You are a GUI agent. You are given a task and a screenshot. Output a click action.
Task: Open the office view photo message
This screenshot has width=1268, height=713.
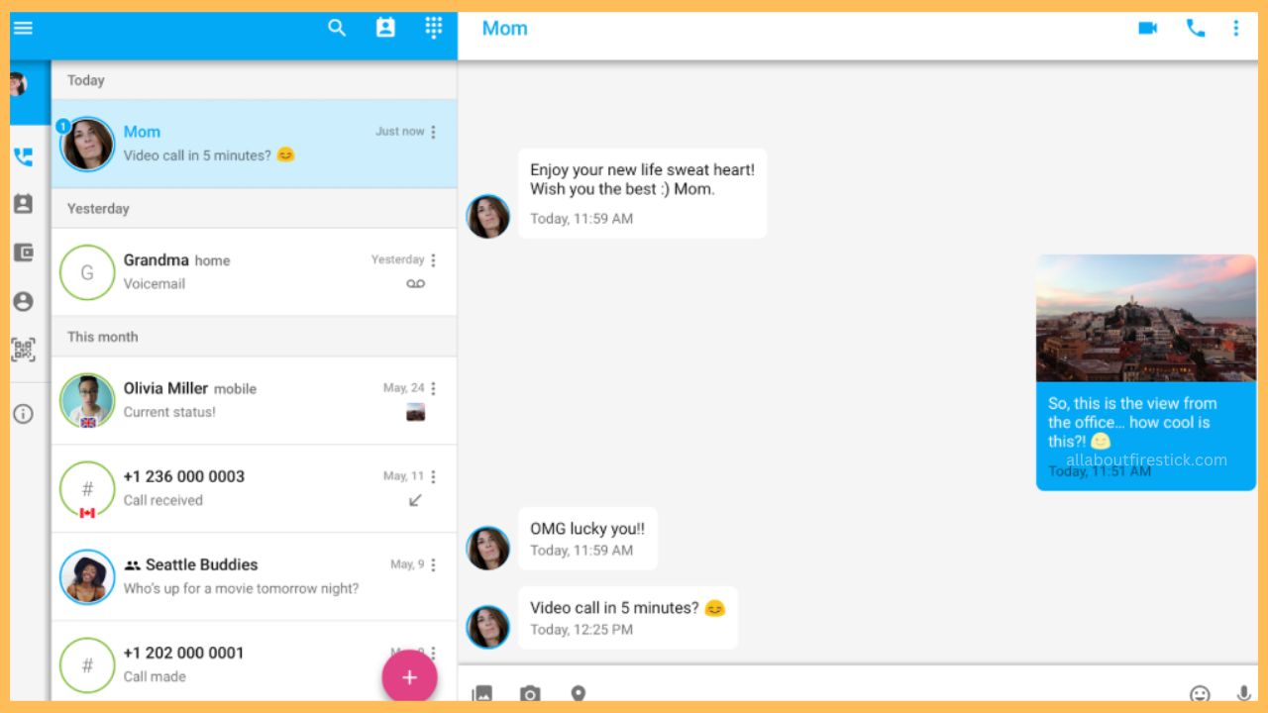click(x=1146, y=318)
